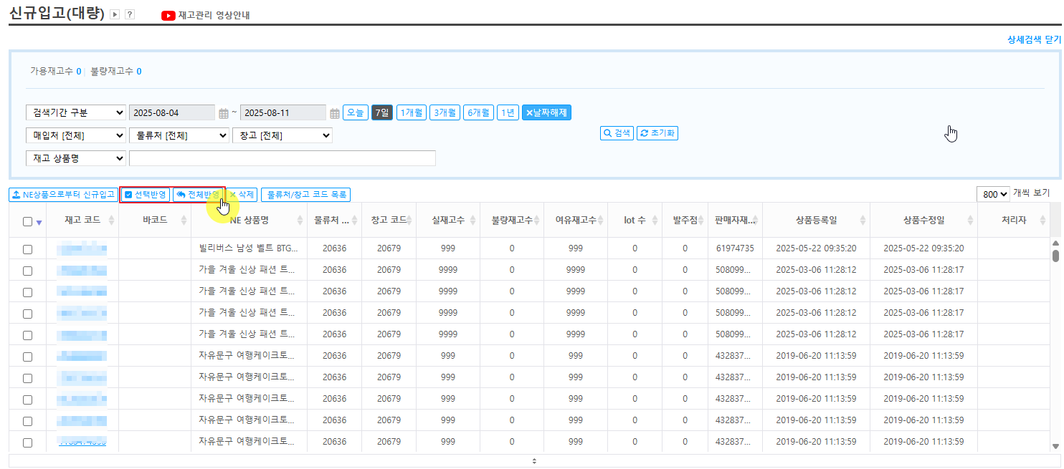Sort by 재고 코드 column arrows

click(111, 221)
